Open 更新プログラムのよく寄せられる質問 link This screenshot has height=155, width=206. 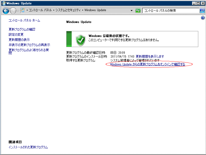pyautogui.click(x=29, y=51)
